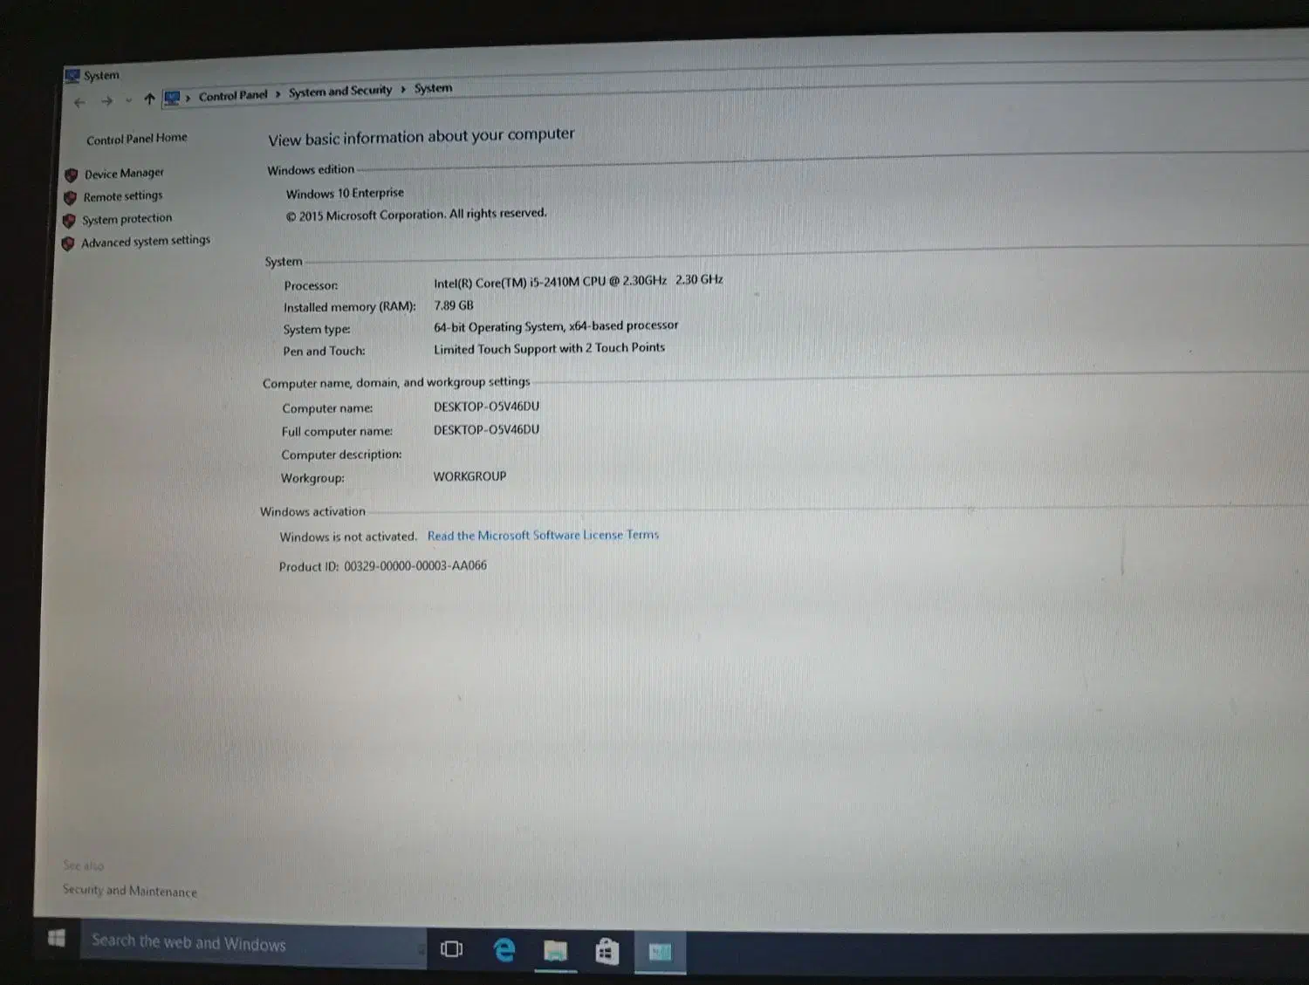Open Remote settings link

pyautogui.click(x=123, y=196)
